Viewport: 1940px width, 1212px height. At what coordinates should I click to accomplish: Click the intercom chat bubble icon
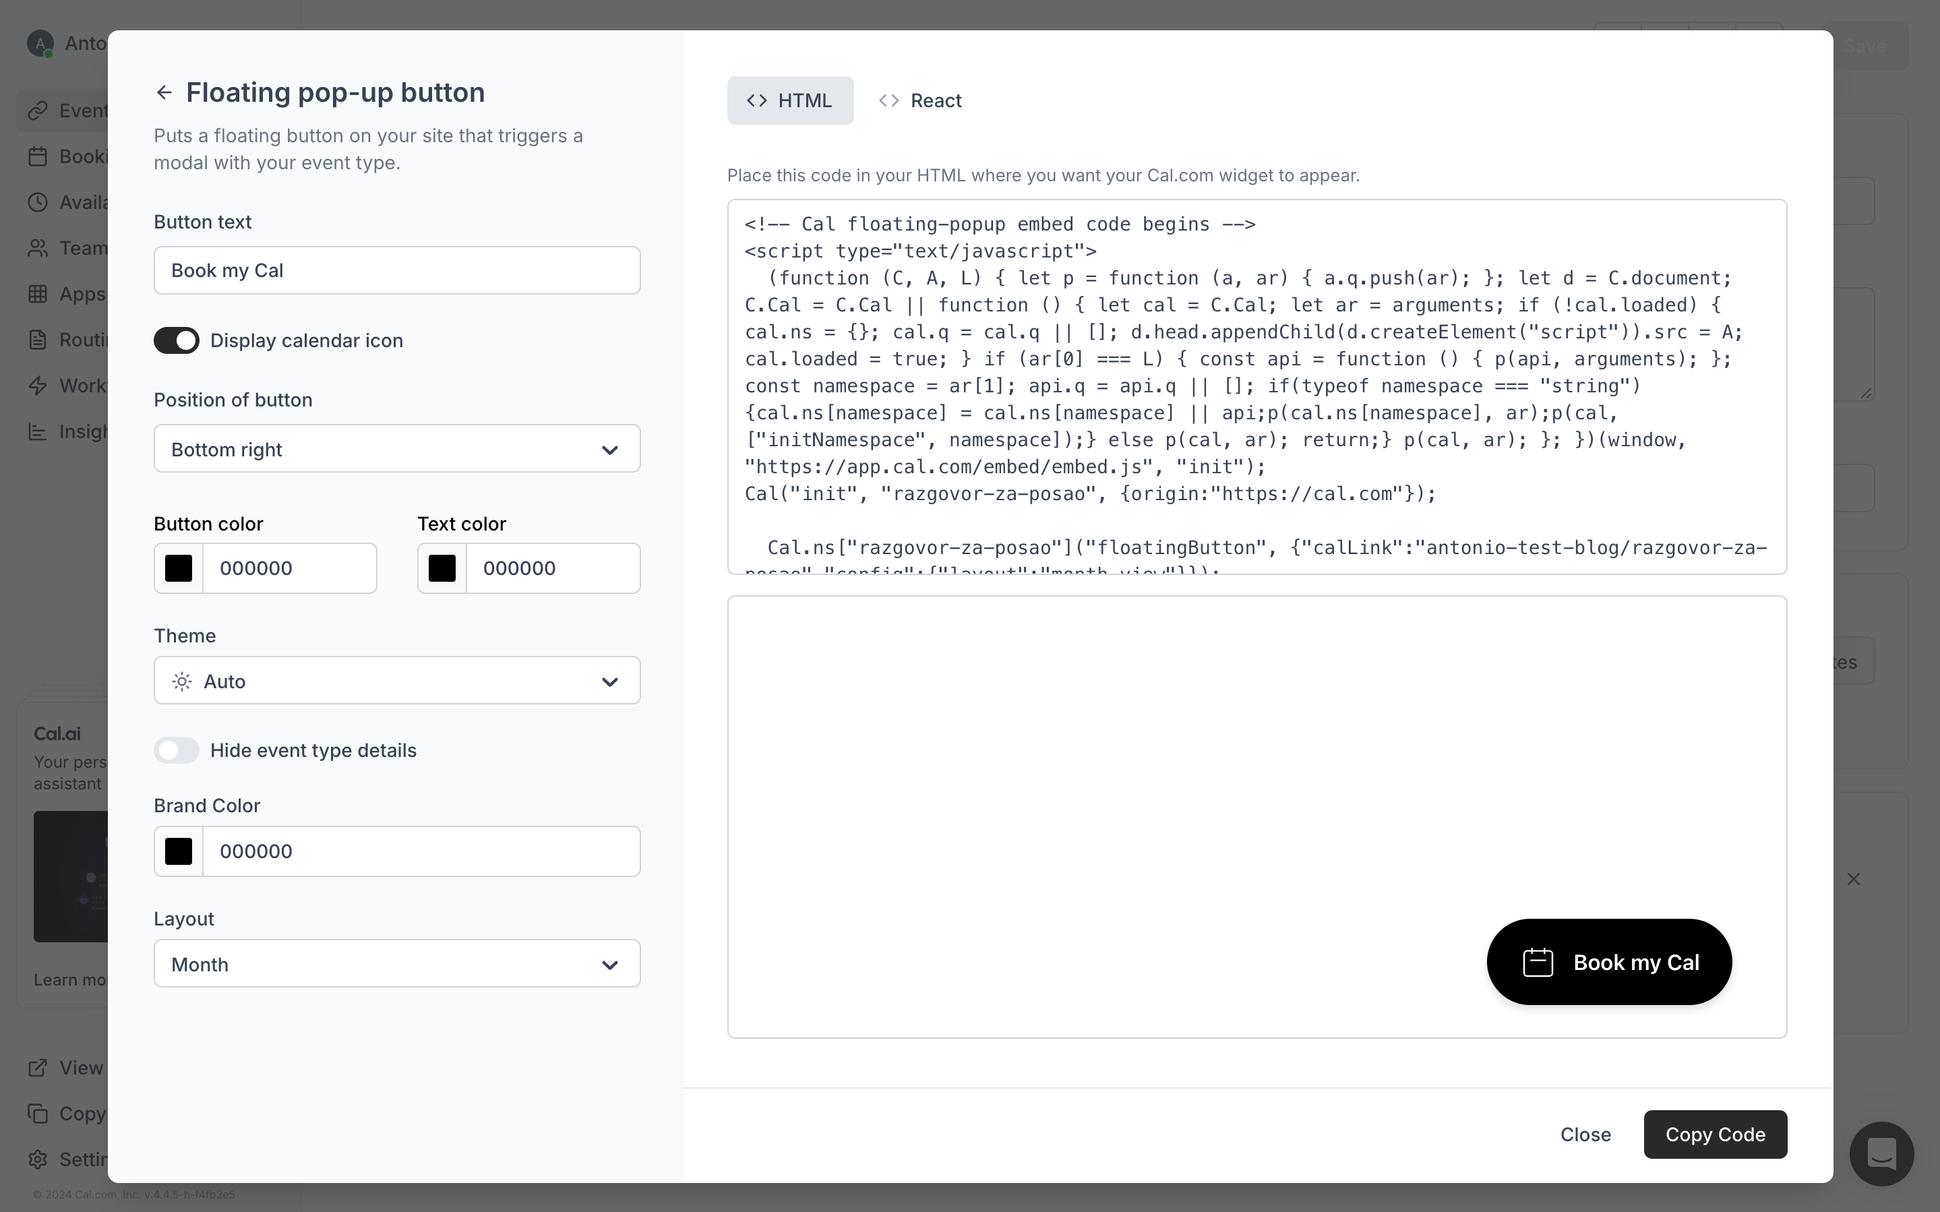coord(1881,1154)
